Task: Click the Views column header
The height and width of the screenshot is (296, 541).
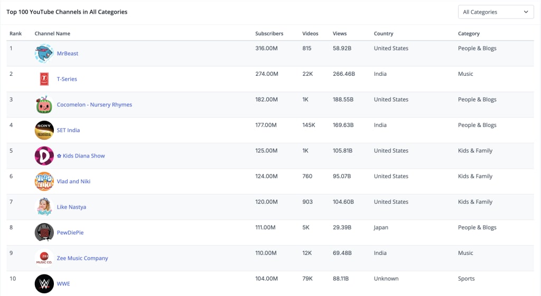Action: (340, 33)
